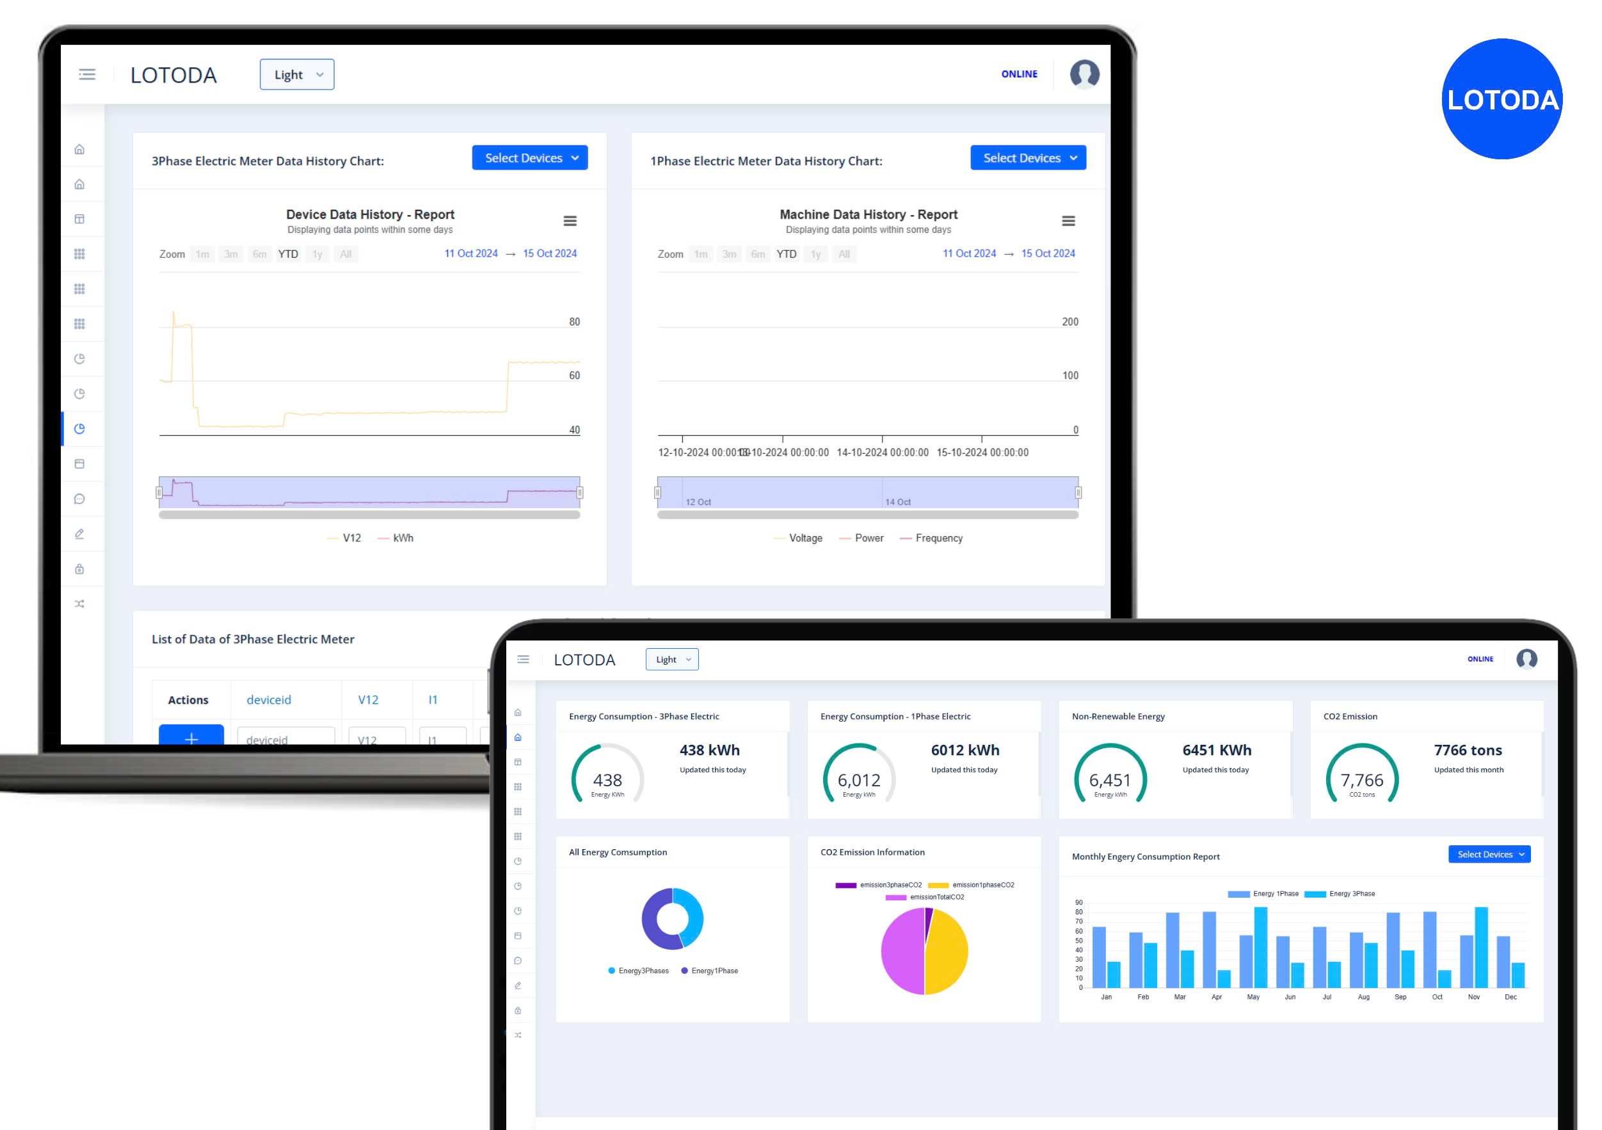1602x1130 pixels.
Task: Open the lock icon in tablet sidebar
Action: (x=518, y=1011)
